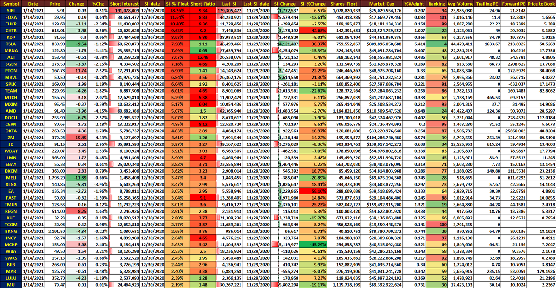Click FOXA ranking value 101
556x288 pixels.
click(x=437, y=16)
